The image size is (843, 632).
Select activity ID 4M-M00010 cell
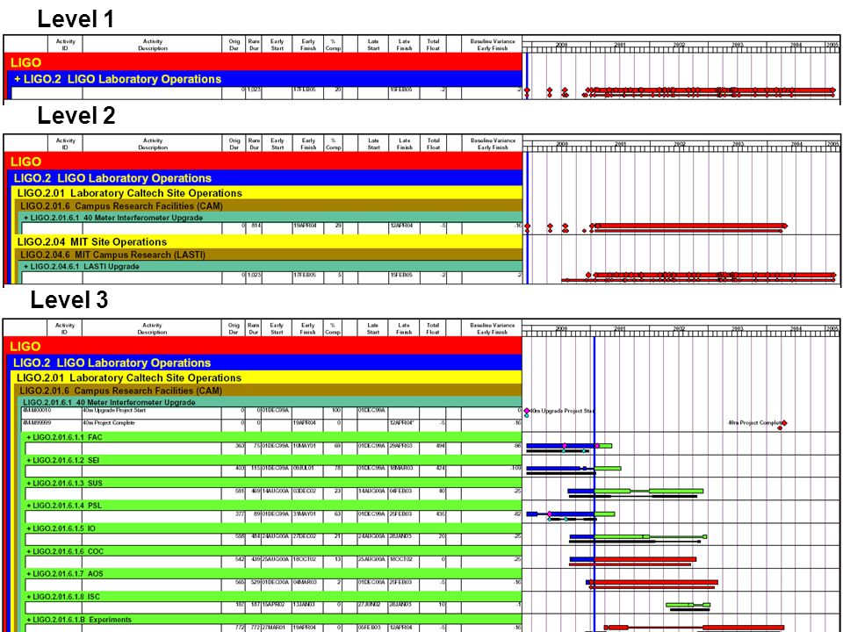pos(52,413)
